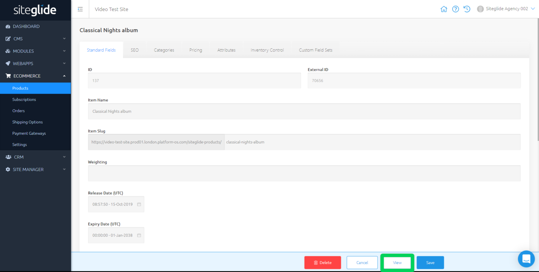Open Expiry Date calendar picker icon
This screenshot has width=539, height=272.
click(x=139, y=235)
